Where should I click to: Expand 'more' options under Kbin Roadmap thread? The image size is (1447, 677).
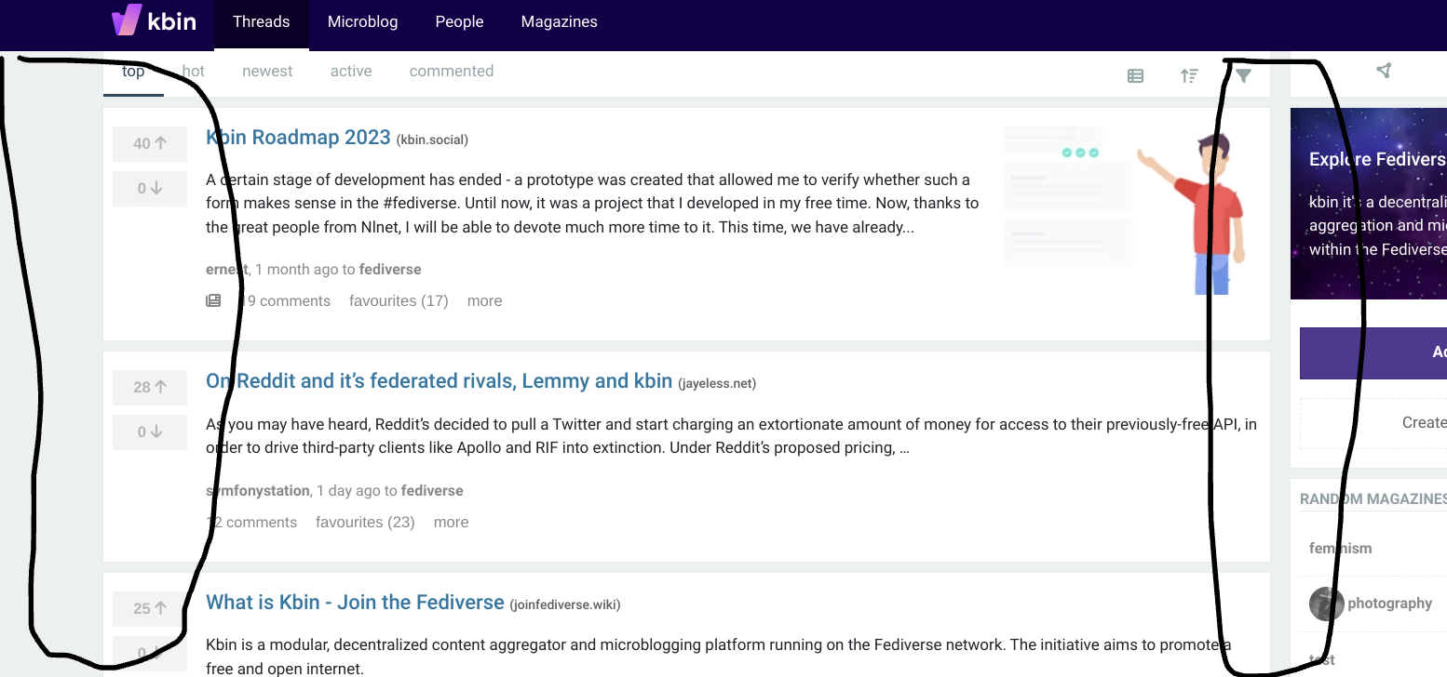[484, 299]
